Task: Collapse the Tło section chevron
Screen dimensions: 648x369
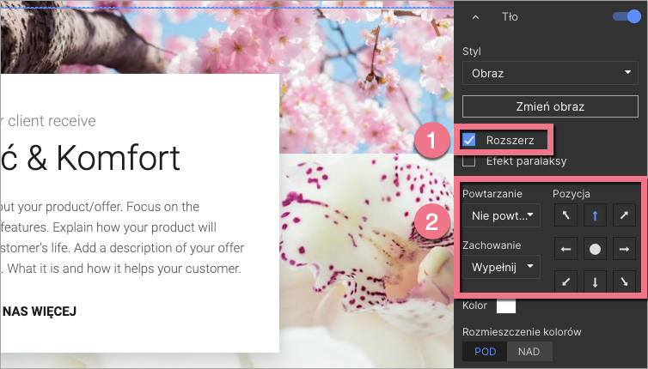Action: (x=476, y=16)
